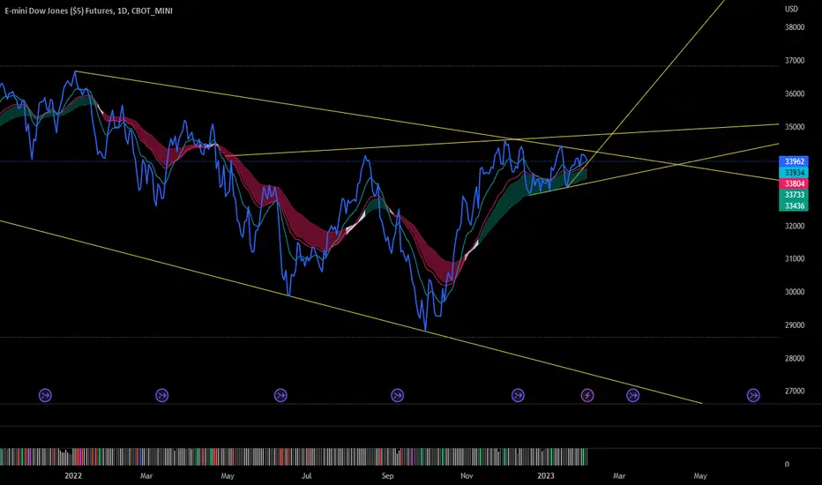Open the rollover marker immediately after the lightning icon
822x485 pixels.
[x=632, y=395]
